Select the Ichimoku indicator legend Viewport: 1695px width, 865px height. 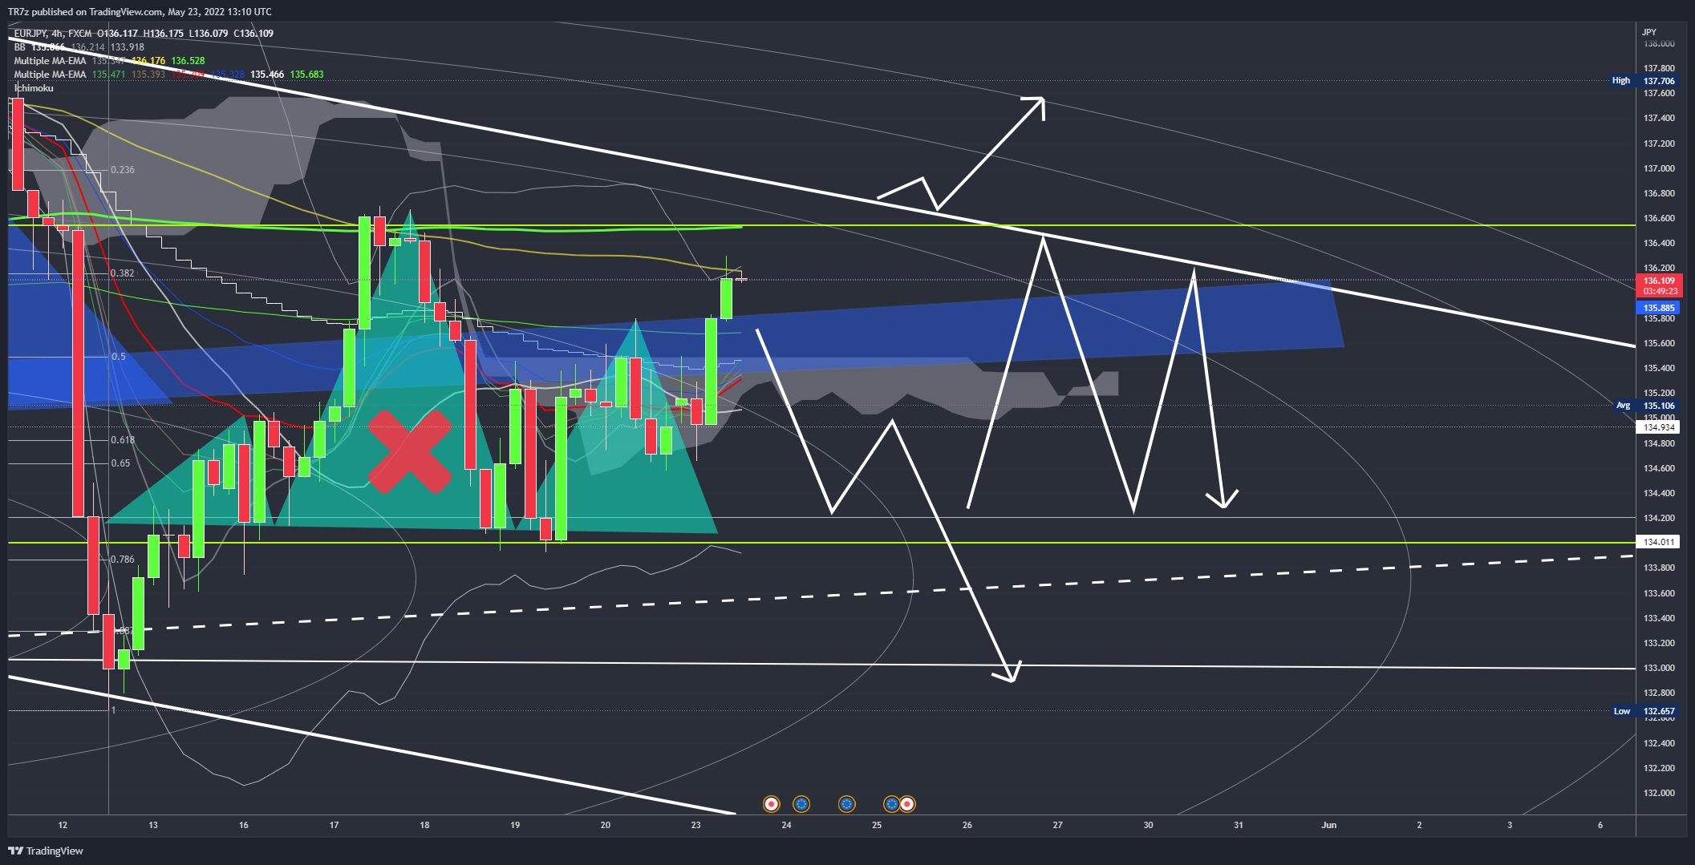click(34, 88)
